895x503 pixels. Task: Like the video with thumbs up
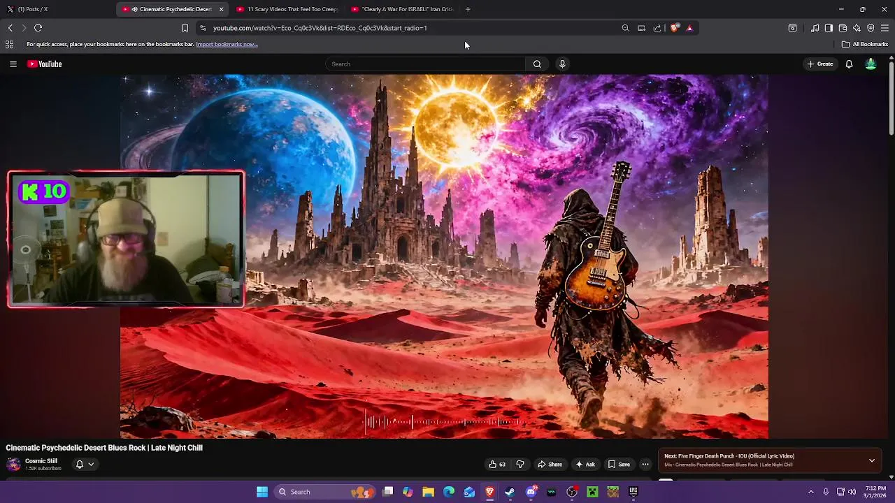(x=497, y=465)
